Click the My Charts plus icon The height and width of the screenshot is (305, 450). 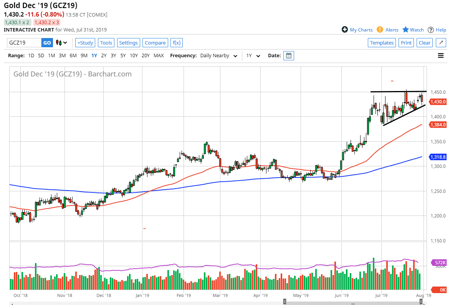point(345,30)
